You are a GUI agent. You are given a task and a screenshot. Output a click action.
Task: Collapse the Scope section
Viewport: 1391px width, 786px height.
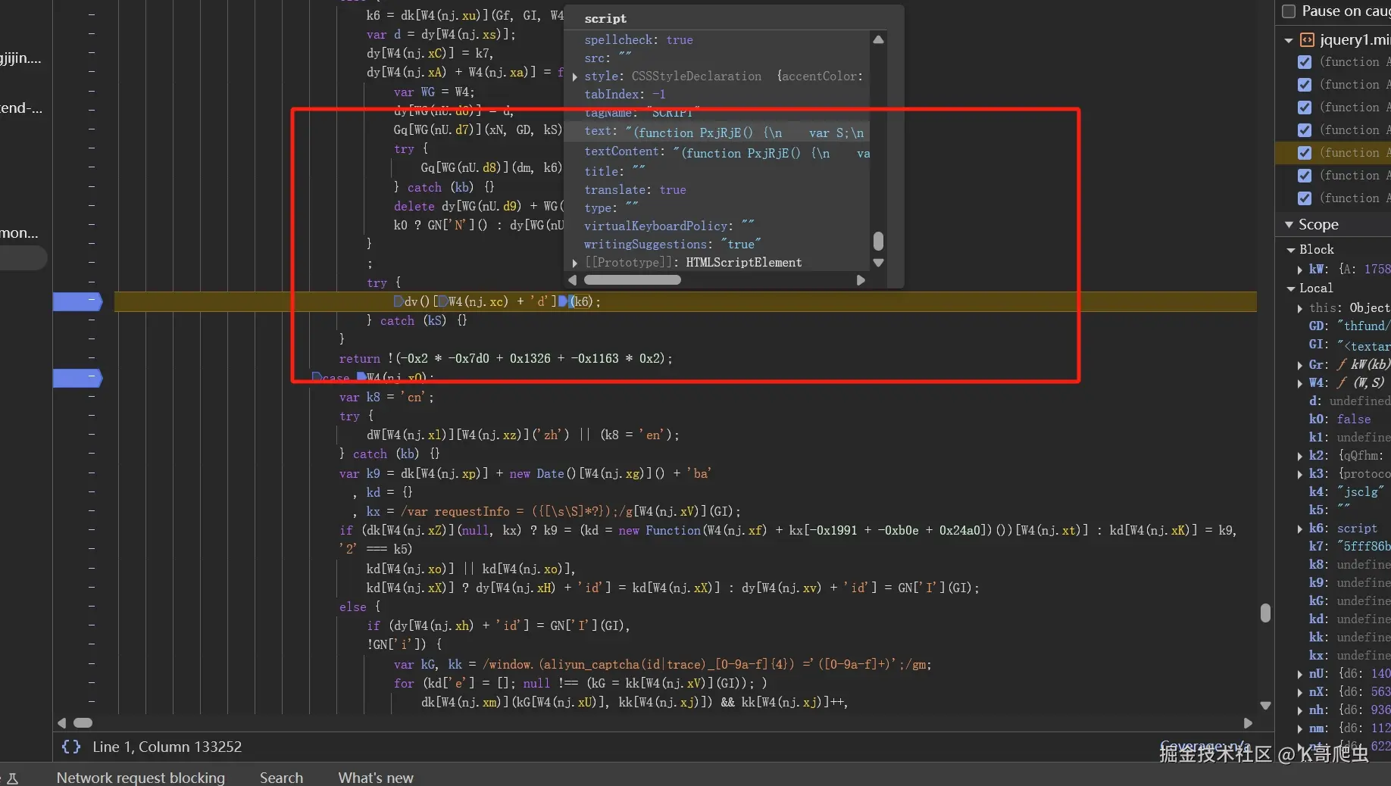pyautogui.click(x=1289, y=225)
